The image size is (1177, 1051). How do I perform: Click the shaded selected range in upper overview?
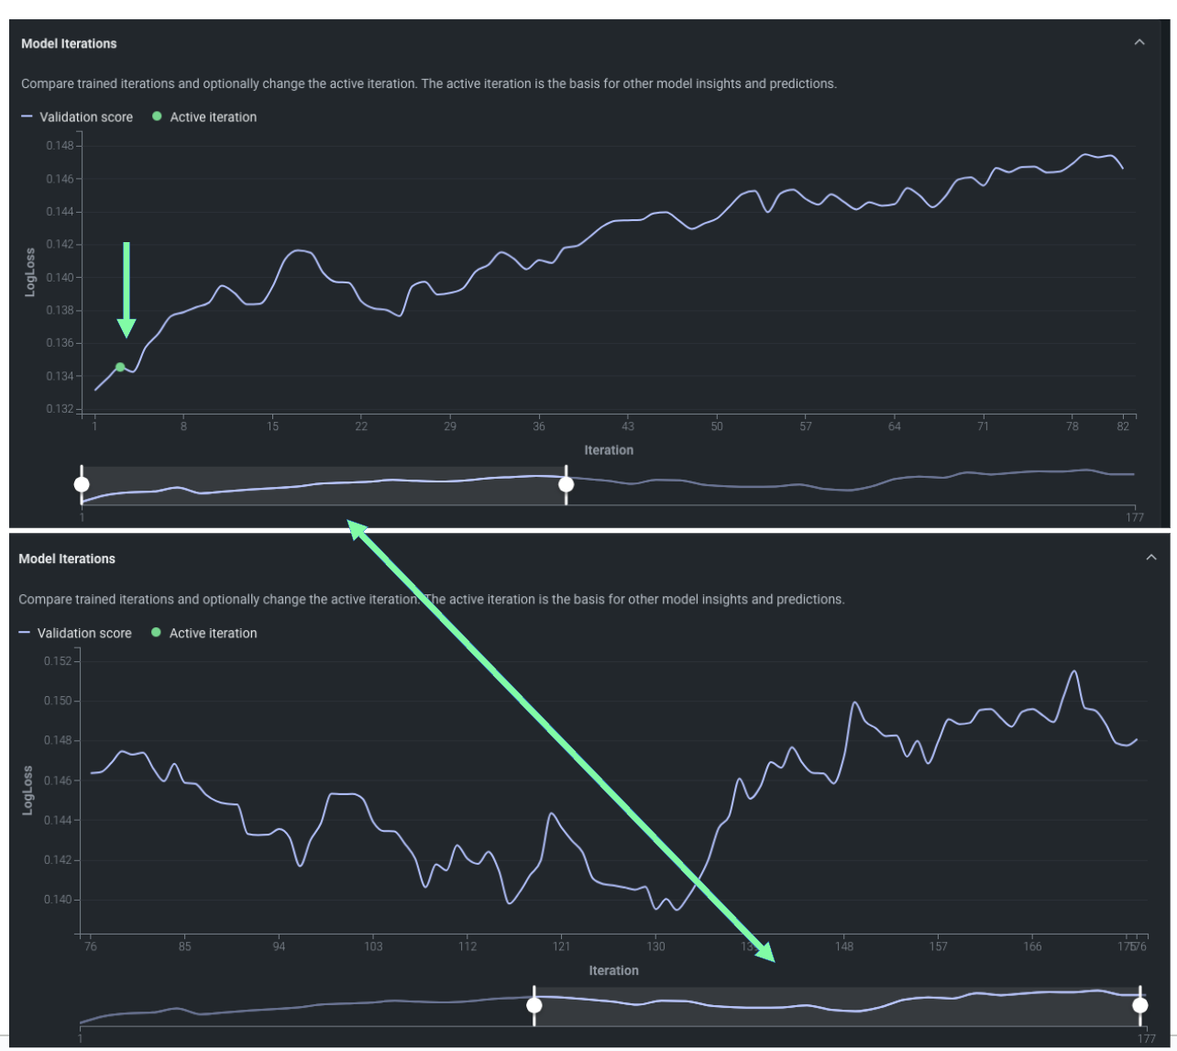point(321,486)
